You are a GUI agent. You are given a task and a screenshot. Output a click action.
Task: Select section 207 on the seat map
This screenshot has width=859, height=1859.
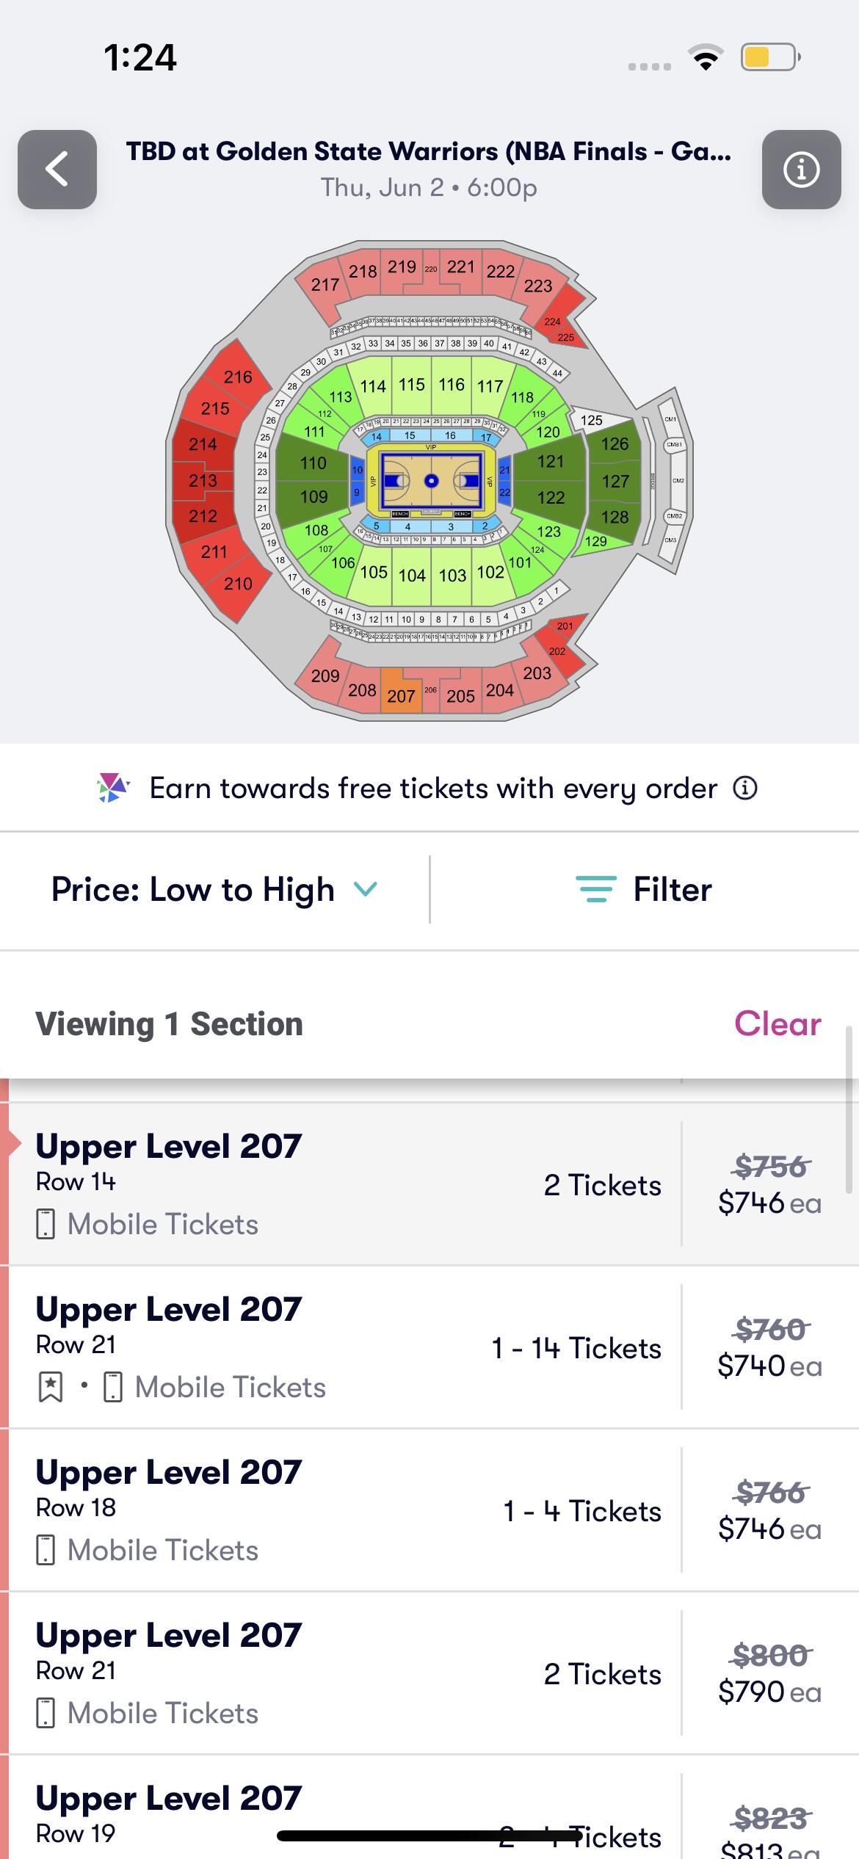(401, 694)
